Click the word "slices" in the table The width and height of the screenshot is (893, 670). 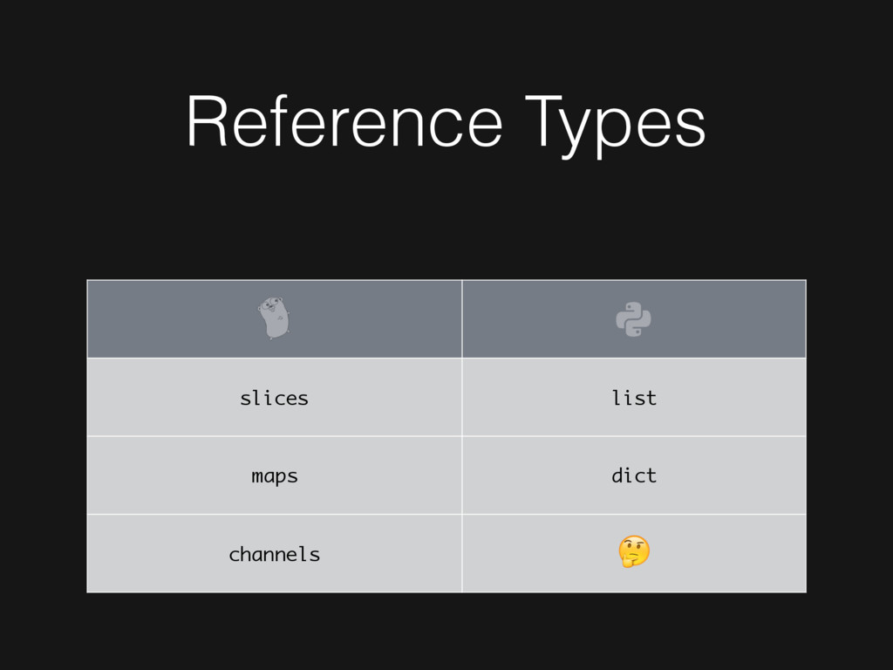pyautogui.click(x=274, y=398)
